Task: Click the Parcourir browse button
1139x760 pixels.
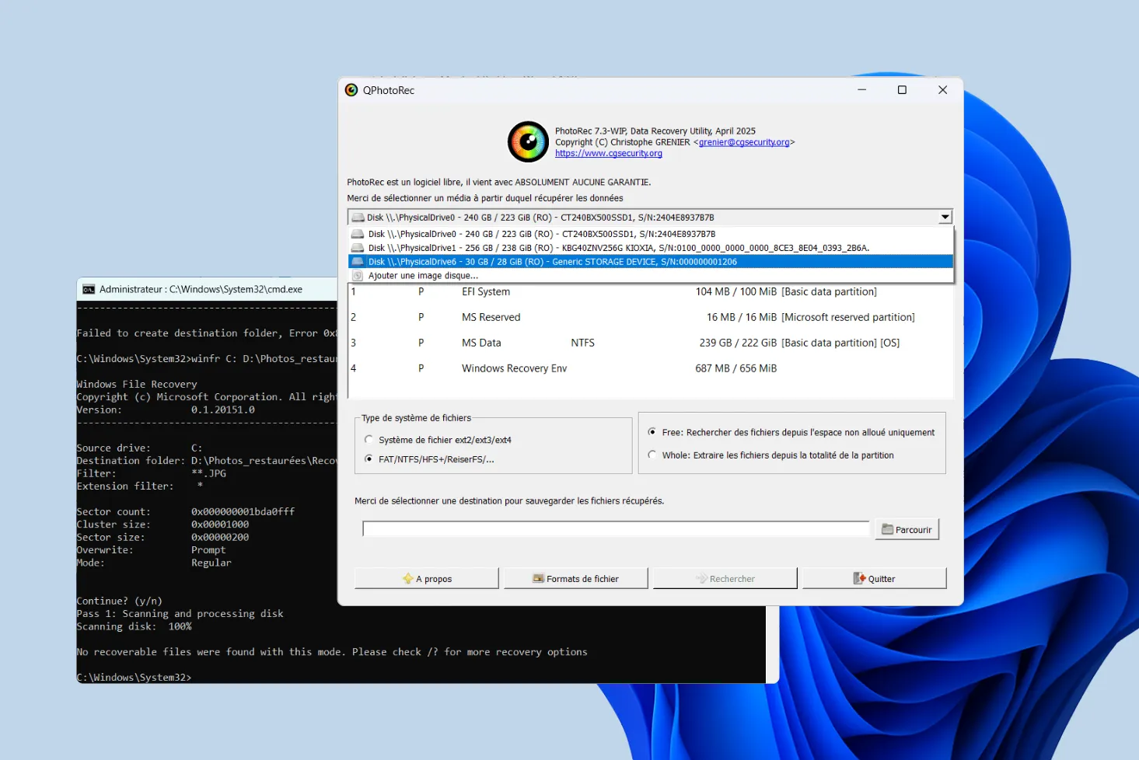Action: (907, 529)
